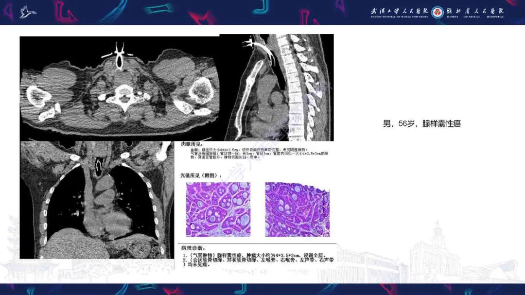This screenshot has height=295, width=525.
Task: Click the white crane logo in header
Action: click(27, 12)
